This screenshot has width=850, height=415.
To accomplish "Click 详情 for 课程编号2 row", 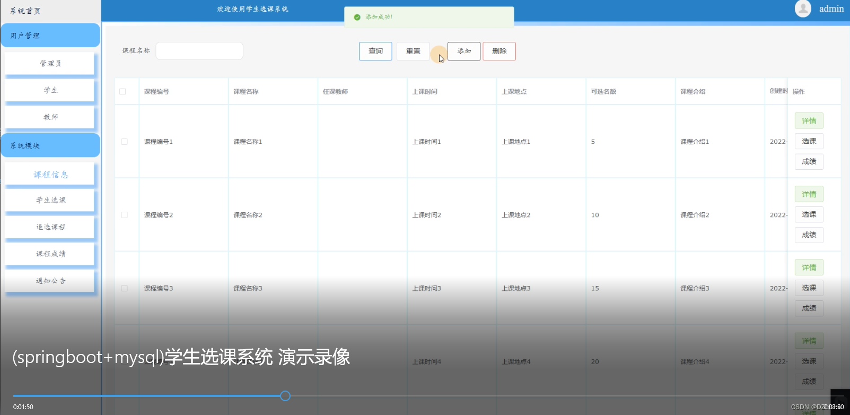I will [x=809, y=194].
